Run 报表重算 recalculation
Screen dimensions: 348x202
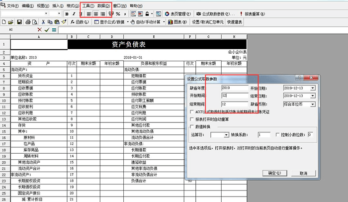[x=253, y=14]
